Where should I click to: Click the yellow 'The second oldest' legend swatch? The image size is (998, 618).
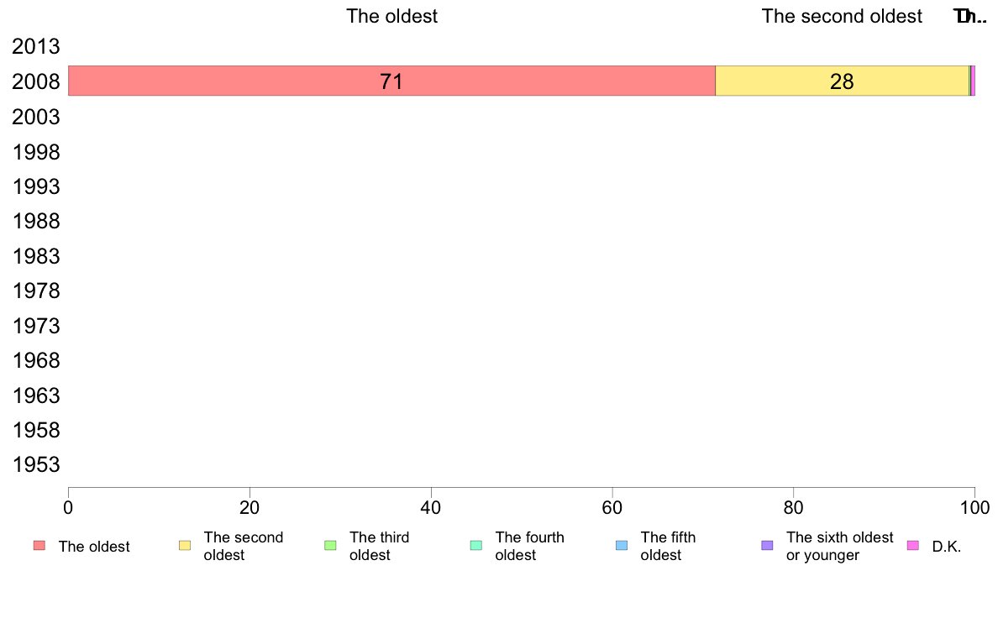pos(185,546)
